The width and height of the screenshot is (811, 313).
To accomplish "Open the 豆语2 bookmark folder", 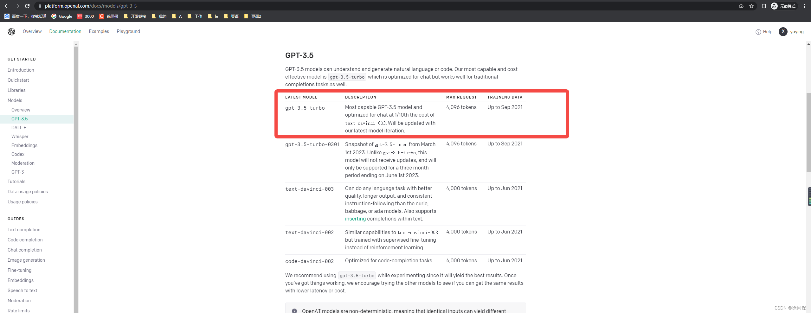I will tap(253, 16).
